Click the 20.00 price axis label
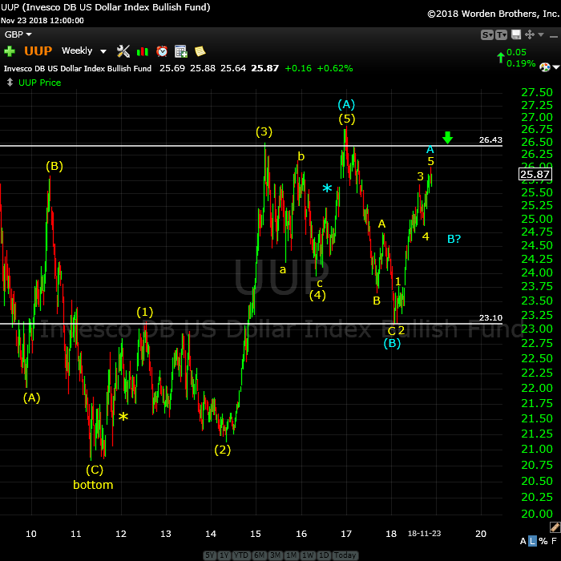This screenshot has height=561, width=561. tap(537, 514)
